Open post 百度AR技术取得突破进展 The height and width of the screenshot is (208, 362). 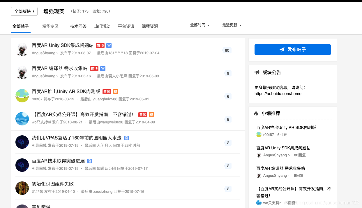coord(58,161)
